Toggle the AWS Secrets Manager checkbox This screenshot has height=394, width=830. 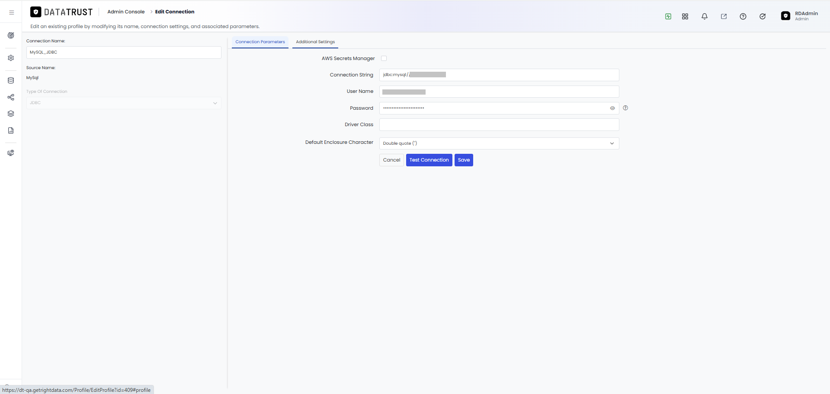[x=384, y=58]
